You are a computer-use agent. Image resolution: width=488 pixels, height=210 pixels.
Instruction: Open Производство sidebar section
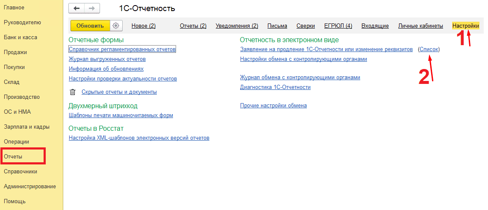(x=22, y=97)
